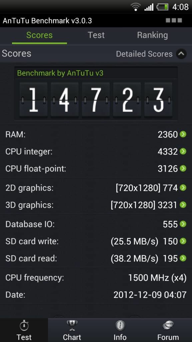The height and width of the screenshot is (342, 192).
Task: Expand CPU float-point score details arrow
Action: (x=183, y=168)
